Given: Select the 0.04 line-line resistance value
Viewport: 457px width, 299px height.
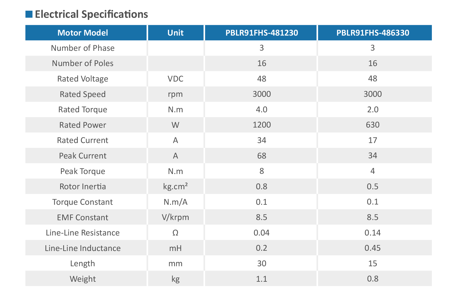Looking at the screenshot, I should [x=262, y=233].
